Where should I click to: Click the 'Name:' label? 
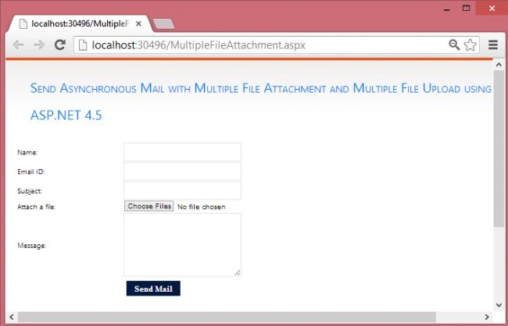point(27,152)
